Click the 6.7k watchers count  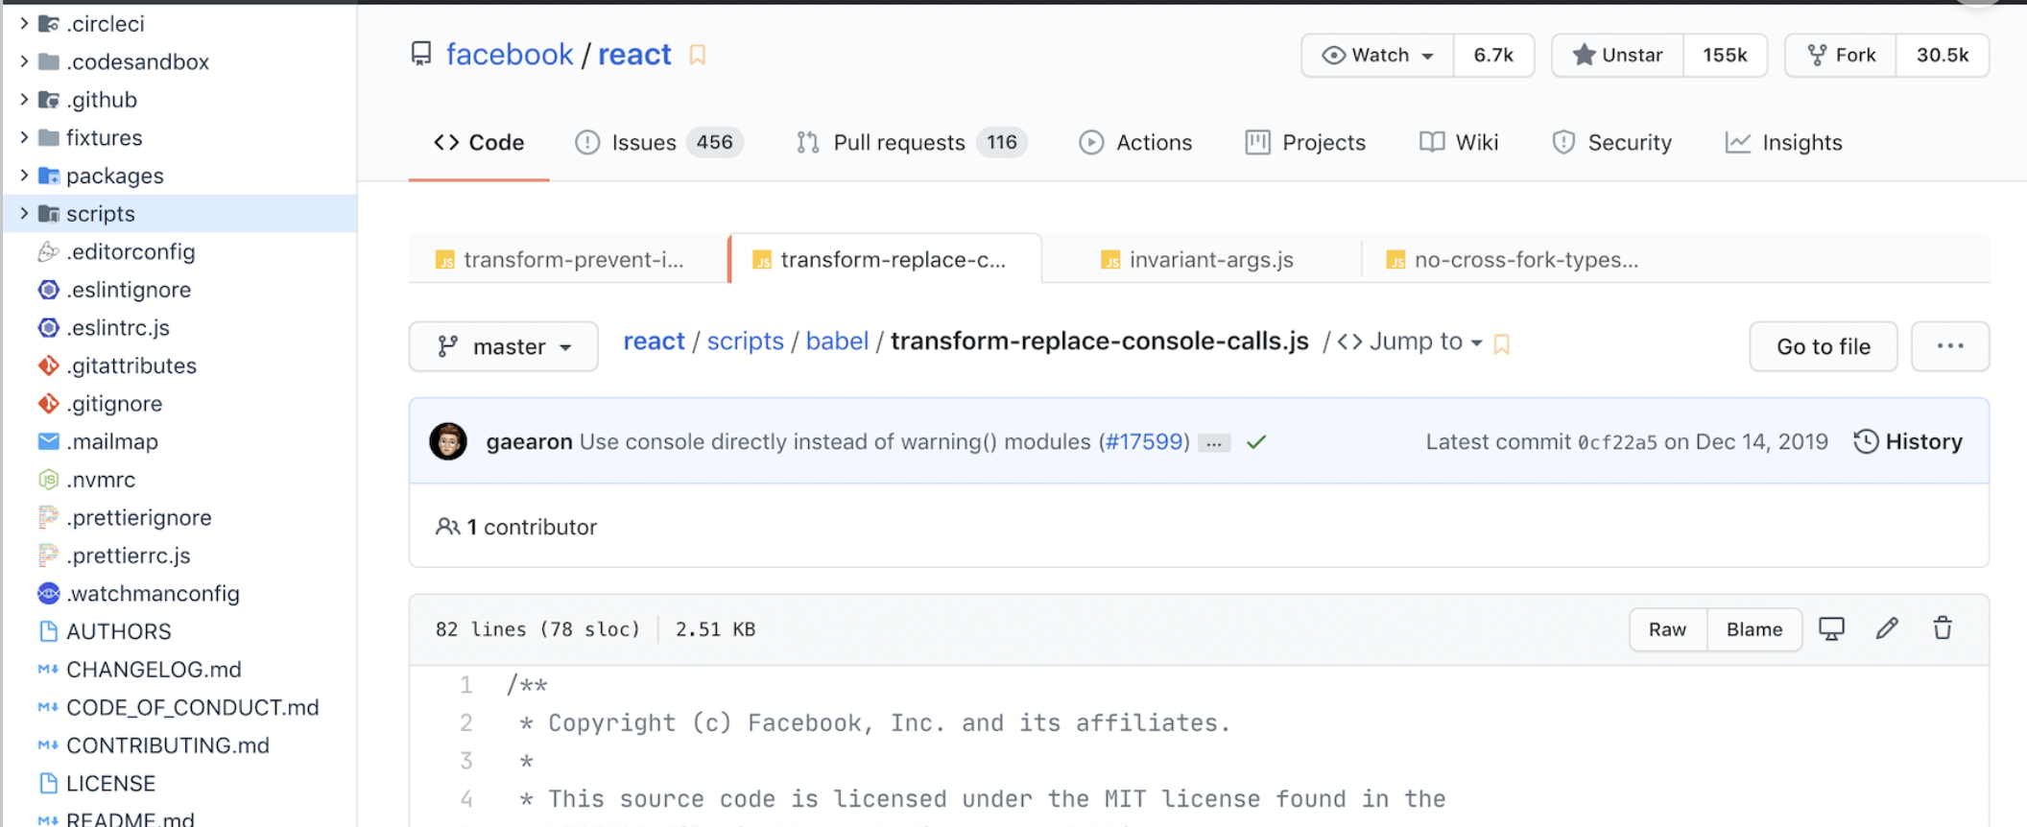(1493, 56)
